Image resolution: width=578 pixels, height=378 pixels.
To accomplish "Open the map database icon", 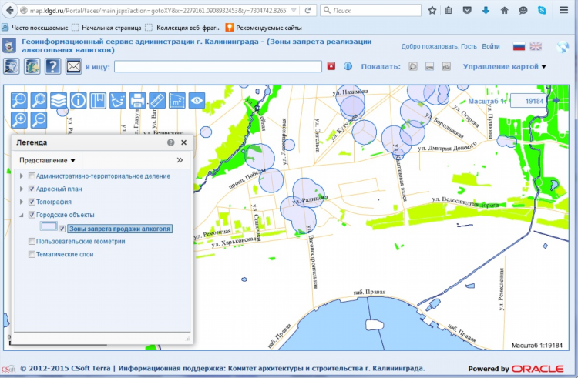I will pos(32,67).
